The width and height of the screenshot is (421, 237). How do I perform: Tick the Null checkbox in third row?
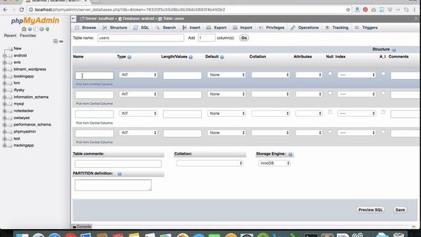[330, 112]
